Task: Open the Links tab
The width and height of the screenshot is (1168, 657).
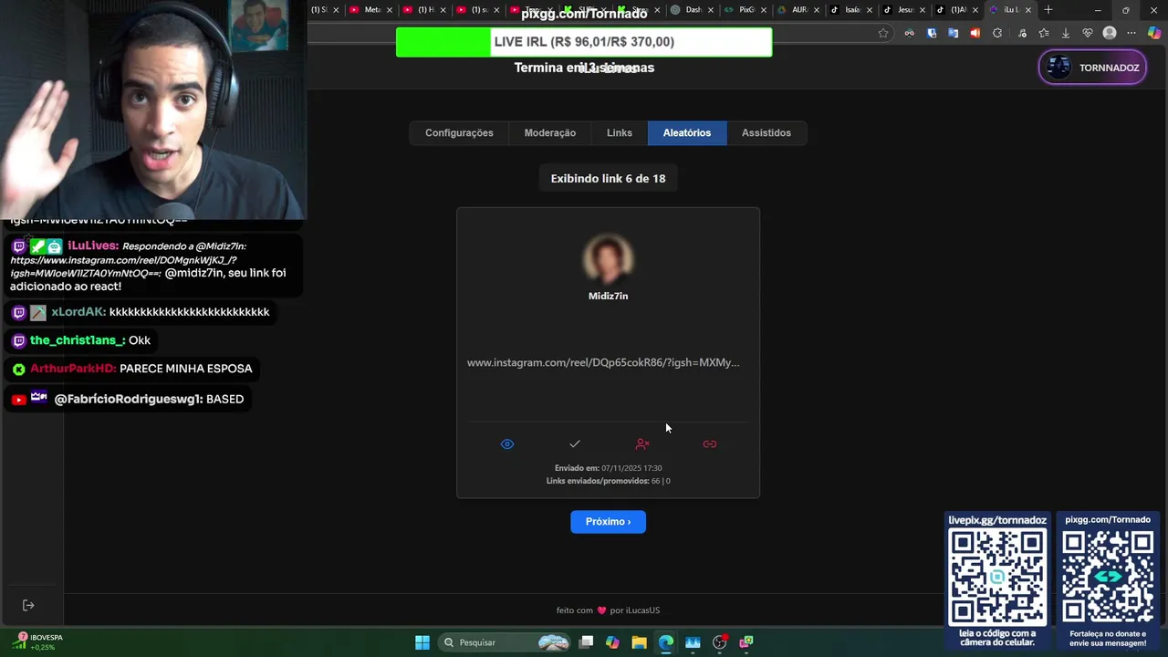Action: tap(620, 133)
